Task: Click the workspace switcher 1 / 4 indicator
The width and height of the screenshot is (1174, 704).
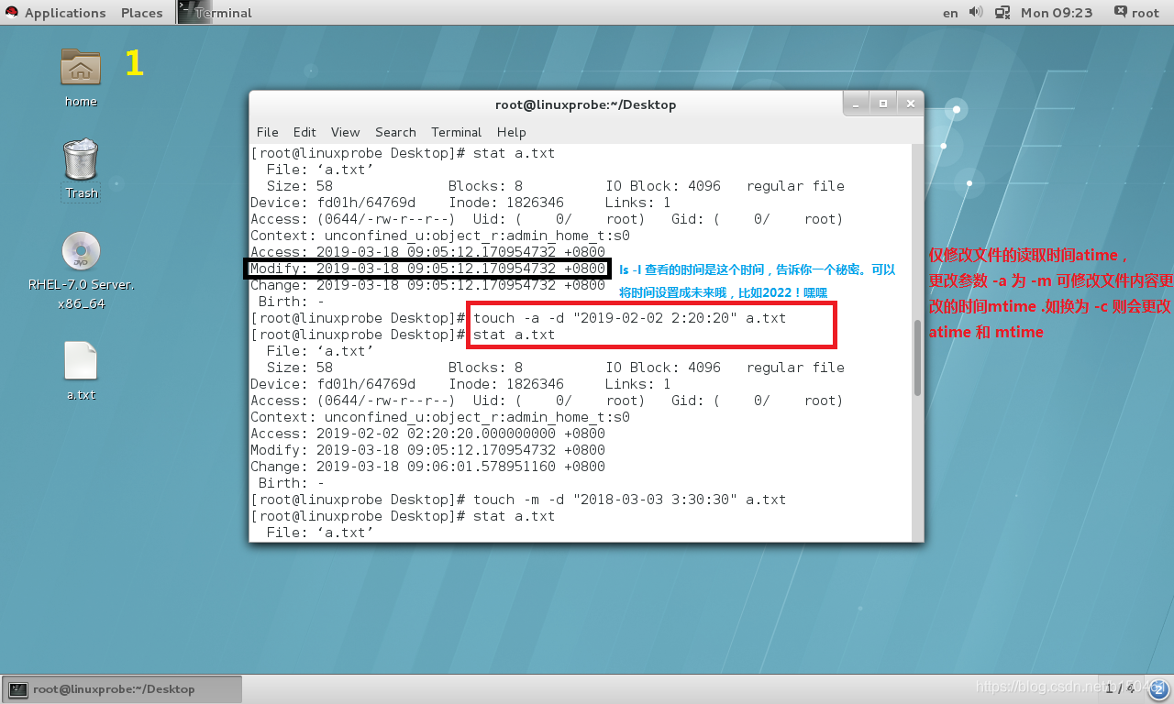Action: click(x=1121, y=688)
